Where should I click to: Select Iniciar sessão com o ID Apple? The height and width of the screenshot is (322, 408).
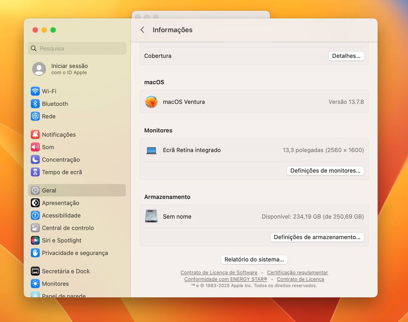(77, 69)
